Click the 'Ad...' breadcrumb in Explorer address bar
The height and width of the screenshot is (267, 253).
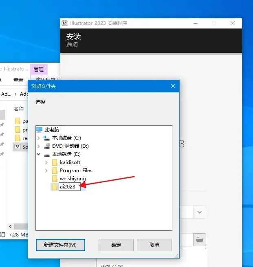(x=6, y=94)
